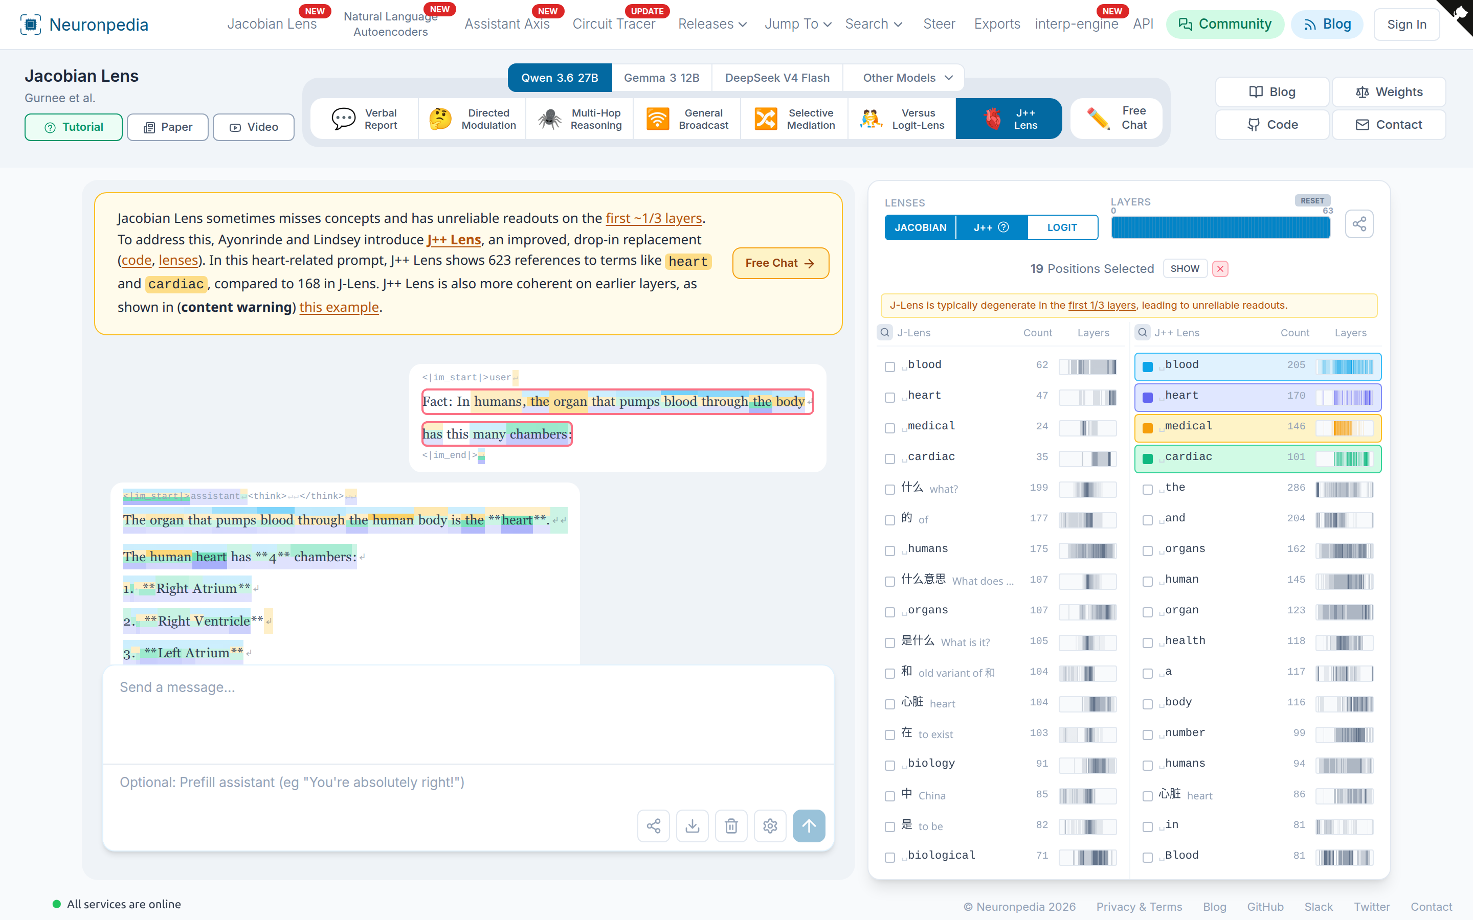Click the 'Send a message...' input field
This screenshot has height=920, width=1473.
468,714
